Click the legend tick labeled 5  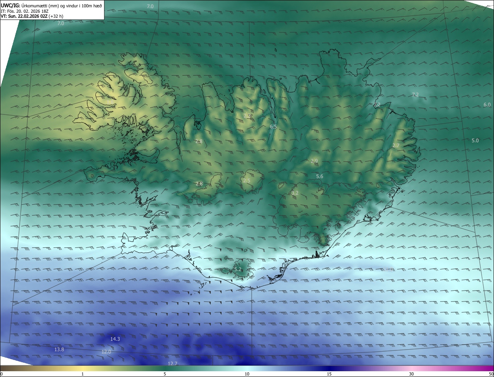tap(165, 374)
